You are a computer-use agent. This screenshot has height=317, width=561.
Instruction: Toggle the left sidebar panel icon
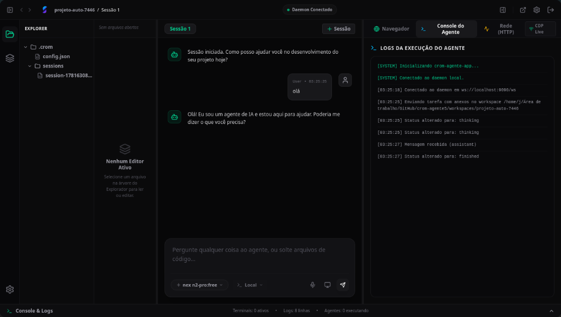tap(10, 10)
